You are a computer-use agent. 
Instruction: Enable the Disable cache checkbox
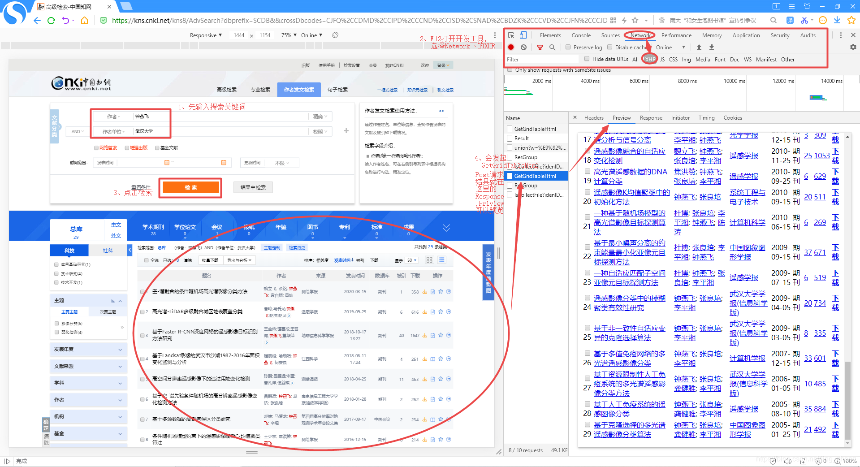coord(609,47)
